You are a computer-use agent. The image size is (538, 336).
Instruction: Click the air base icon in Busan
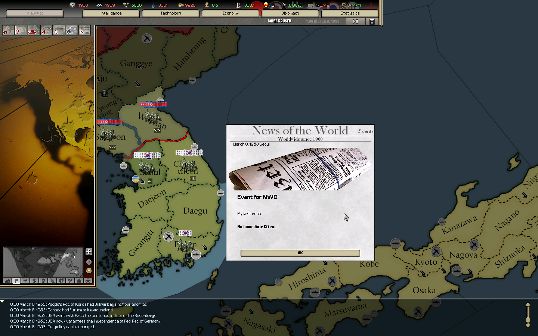[x=168, y=236]
